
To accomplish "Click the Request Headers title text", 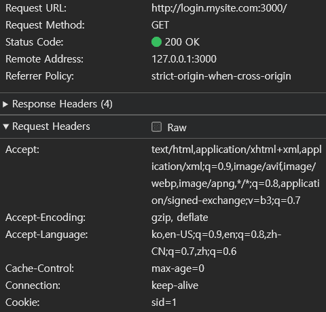I will [51, 126].
